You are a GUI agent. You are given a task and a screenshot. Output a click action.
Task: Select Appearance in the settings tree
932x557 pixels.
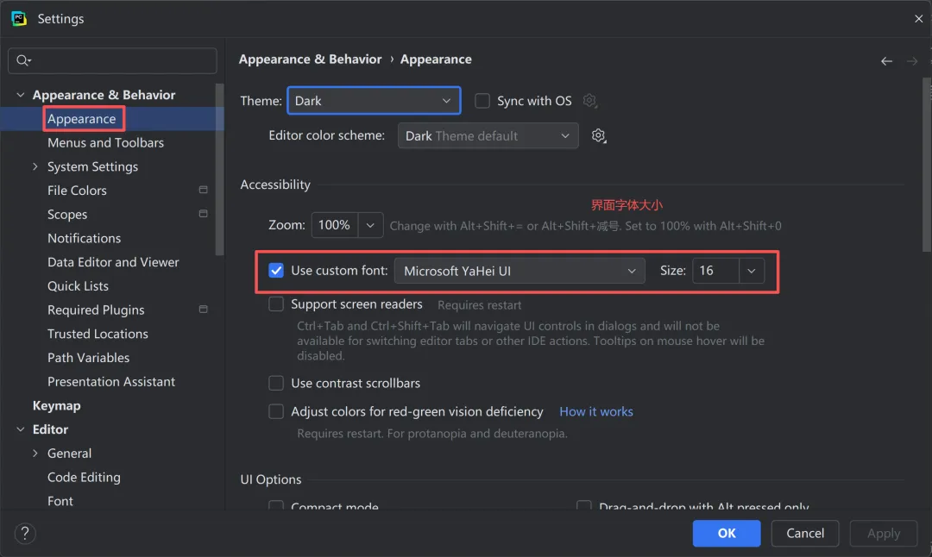pyautogui.click(x=81, y=119)
